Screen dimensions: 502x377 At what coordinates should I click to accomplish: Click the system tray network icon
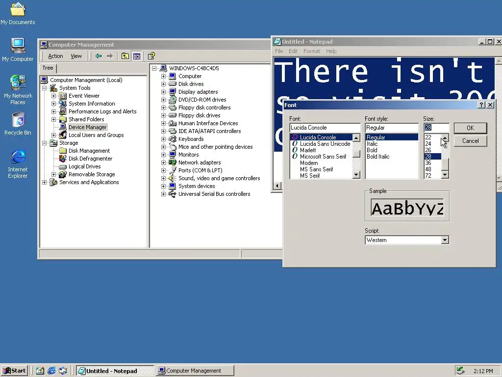tap(460, 371)
